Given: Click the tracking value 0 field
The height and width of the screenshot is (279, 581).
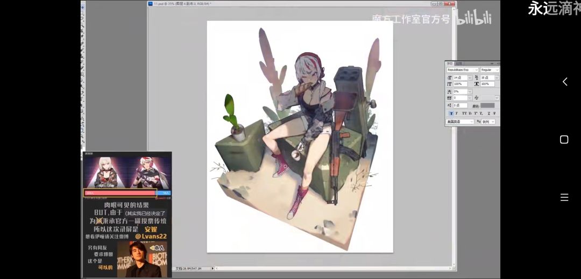Looking at the screenshot, I should pyautogui.click(x=460, y=98).
